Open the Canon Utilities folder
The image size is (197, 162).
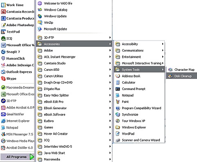click(x=74, y=76)
